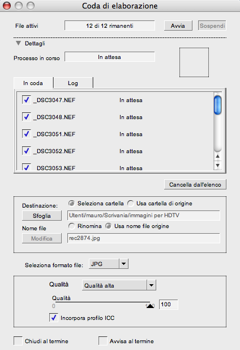Image resolution: width=240 pixels, height=350 pixels.
Task: Click Cancella dall'elenco button
Action: [195, 184]
